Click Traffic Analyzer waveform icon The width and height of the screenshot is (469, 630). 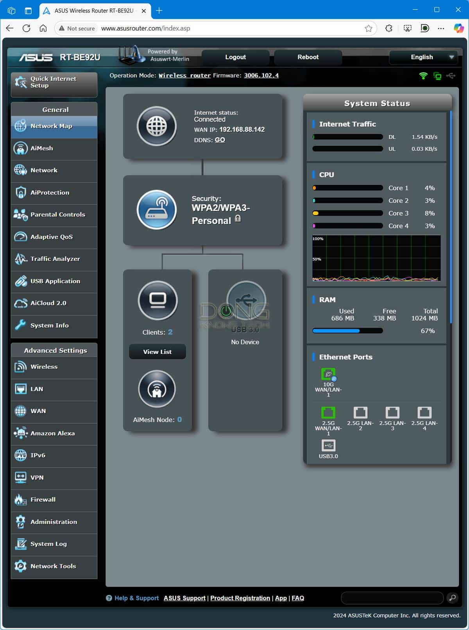point(20,259)
